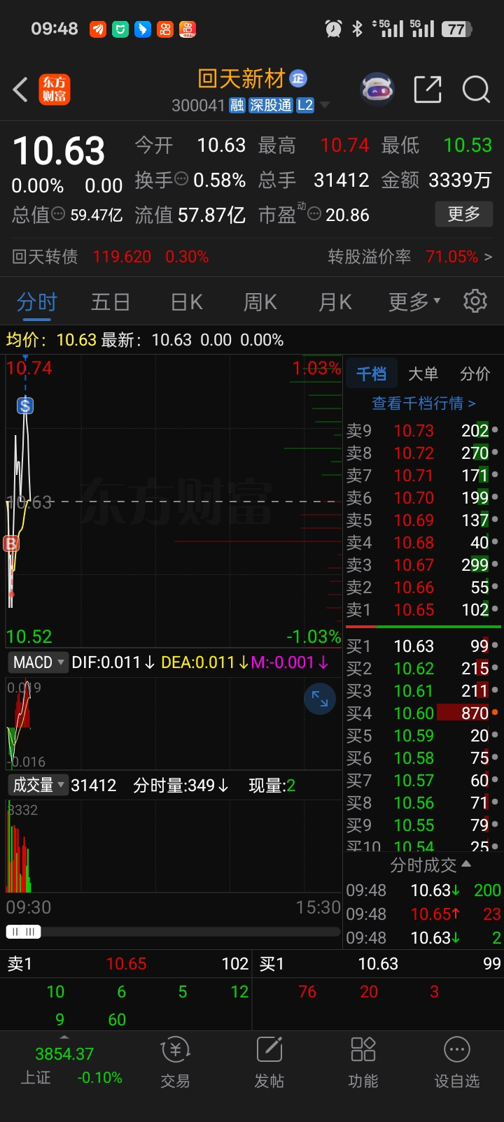
Task: Tap the Bluetooth icon in status bar
Action: coord(358,29)
